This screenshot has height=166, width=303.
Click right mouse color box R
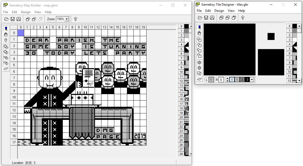click(x=221, y=80)
